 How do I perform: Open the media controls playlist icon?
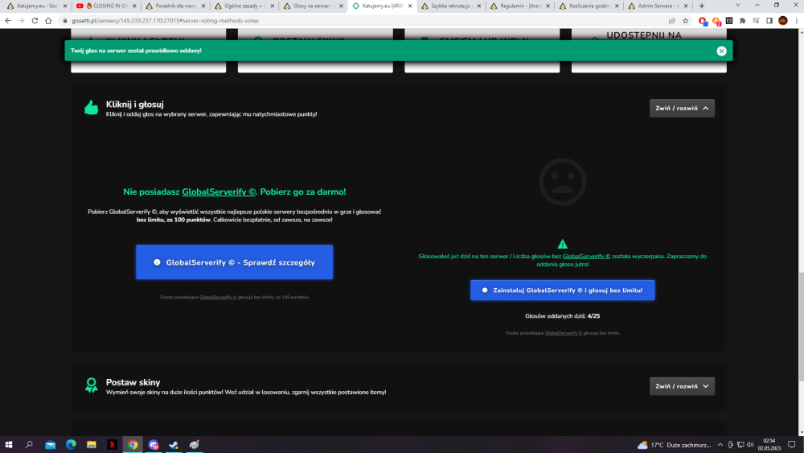(x=756, y=21)
